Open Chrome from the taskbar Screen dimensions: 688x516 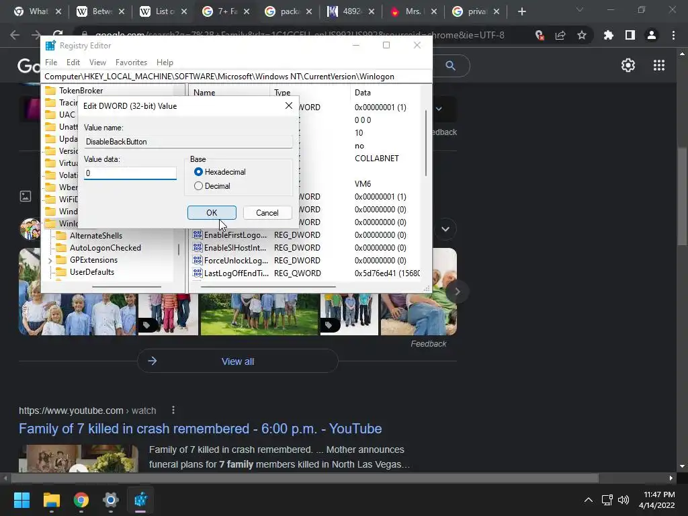(81, 500)
